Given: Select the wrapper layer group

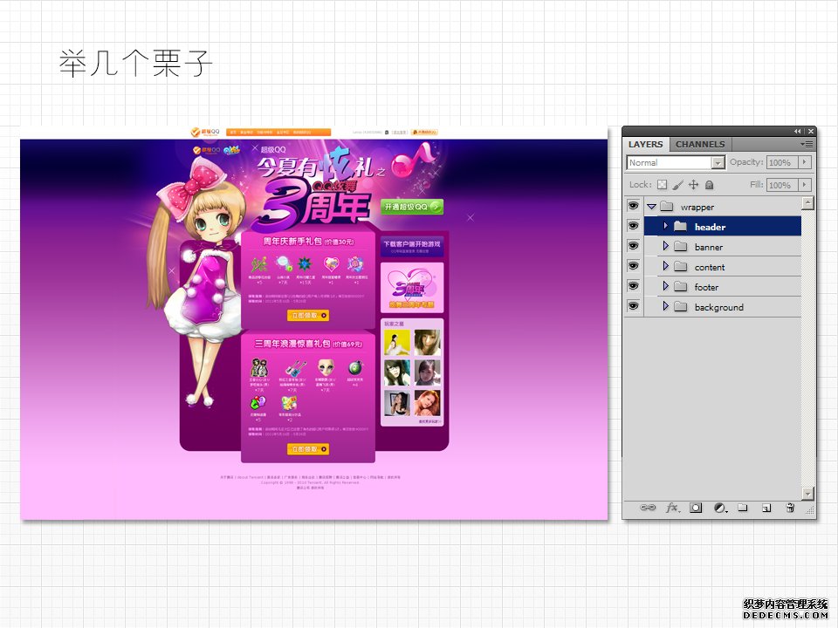Looking at the screenshot, I should pos(723,207).
